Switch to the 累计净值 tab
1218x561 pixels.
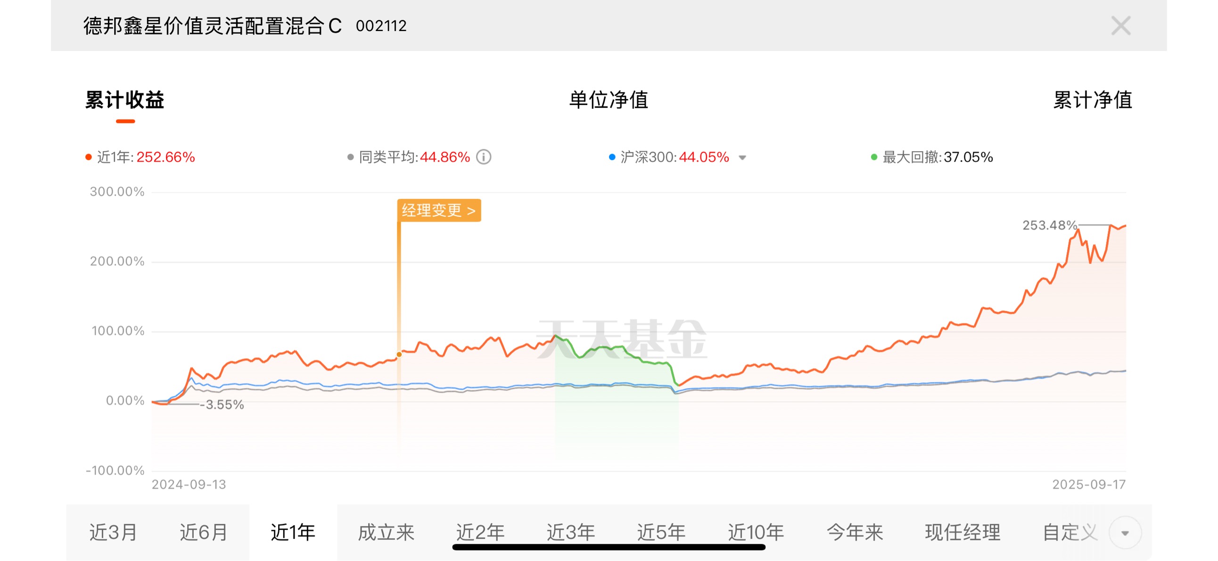point(1093,100)
